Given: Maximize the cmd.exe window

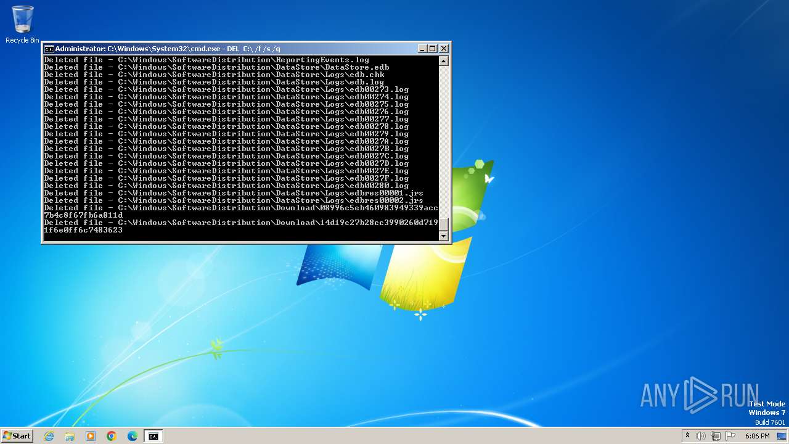Looking at the screenshot, I should (x=432, y=49).
